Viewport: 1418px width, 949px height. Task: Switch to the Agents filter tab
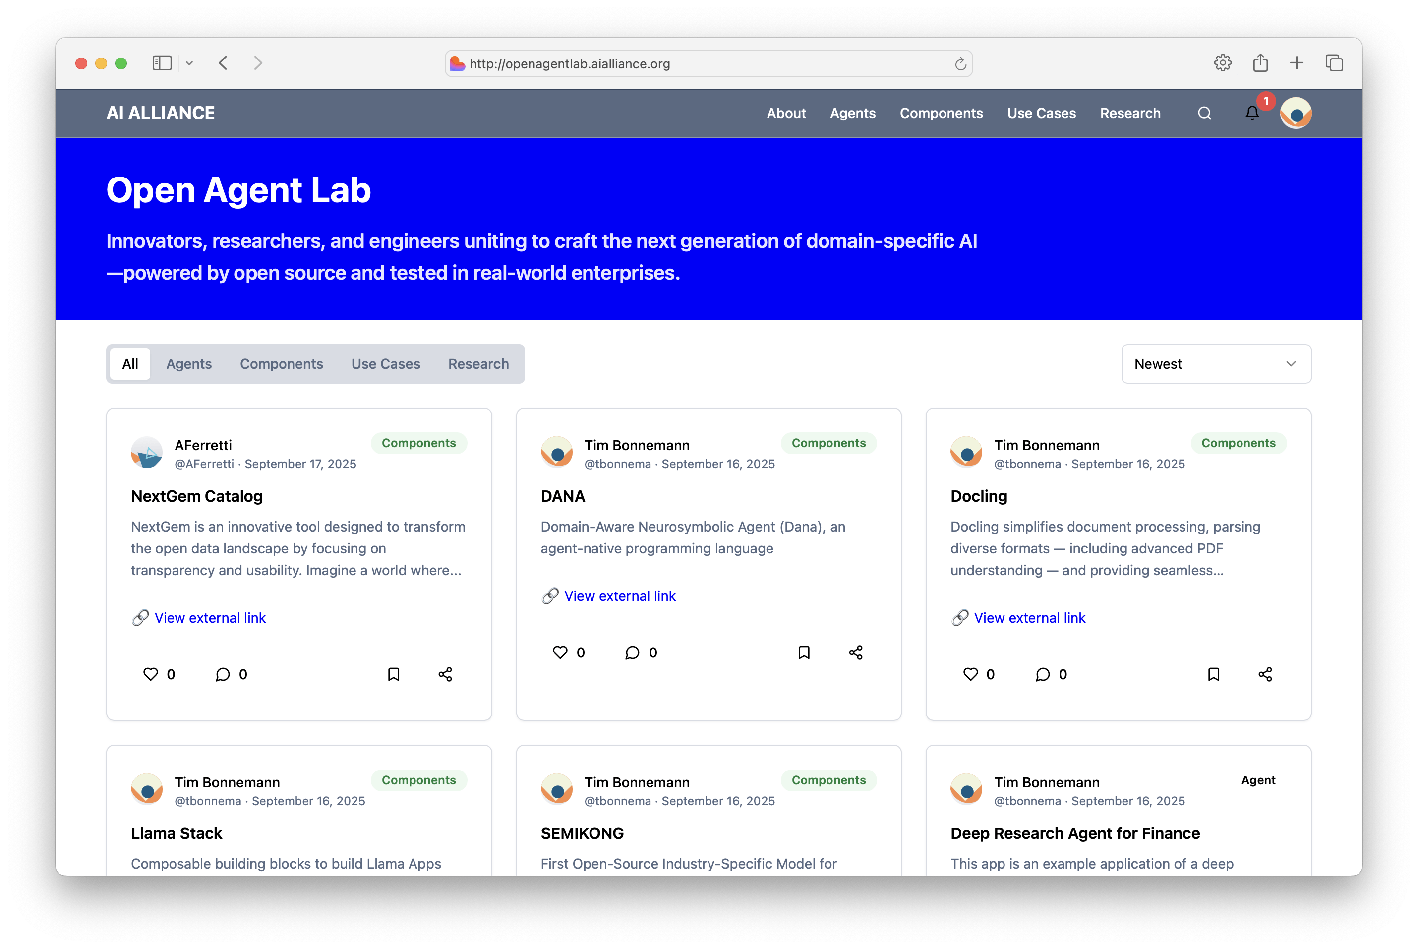(x=189, y=364)
